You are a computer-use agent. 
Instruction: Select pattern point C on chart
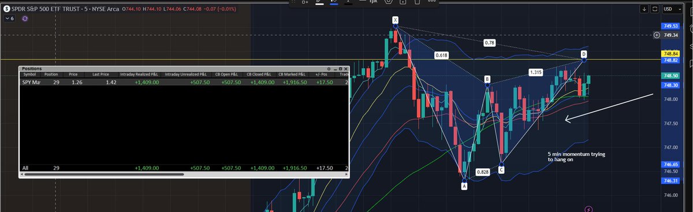(x=501, y=169)
